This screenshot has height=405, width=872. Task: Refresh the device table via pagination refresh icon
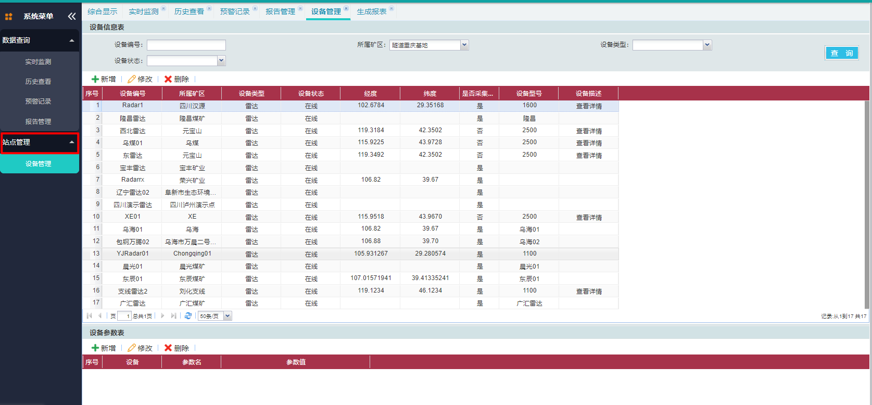188,316
